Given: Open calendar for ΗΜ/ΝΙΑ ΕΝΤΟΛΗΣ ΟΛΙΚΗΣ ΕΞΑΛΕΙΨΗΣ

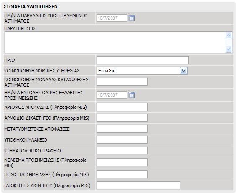Looking at the screenshot, I should click(131, 95).
